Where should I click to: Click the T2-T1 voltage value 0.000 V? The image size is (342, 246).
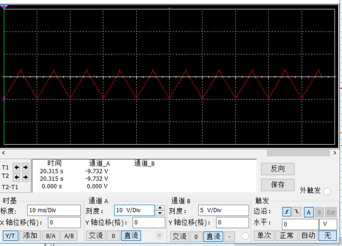point(97,187)
